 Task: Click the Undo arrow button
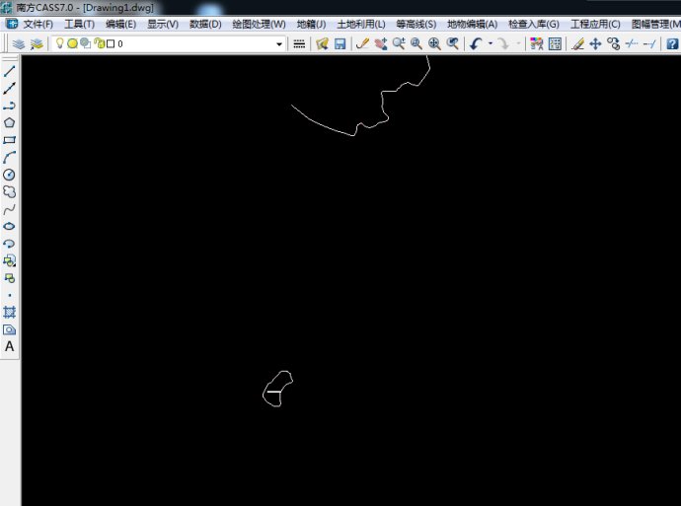[x=476, y=43]
